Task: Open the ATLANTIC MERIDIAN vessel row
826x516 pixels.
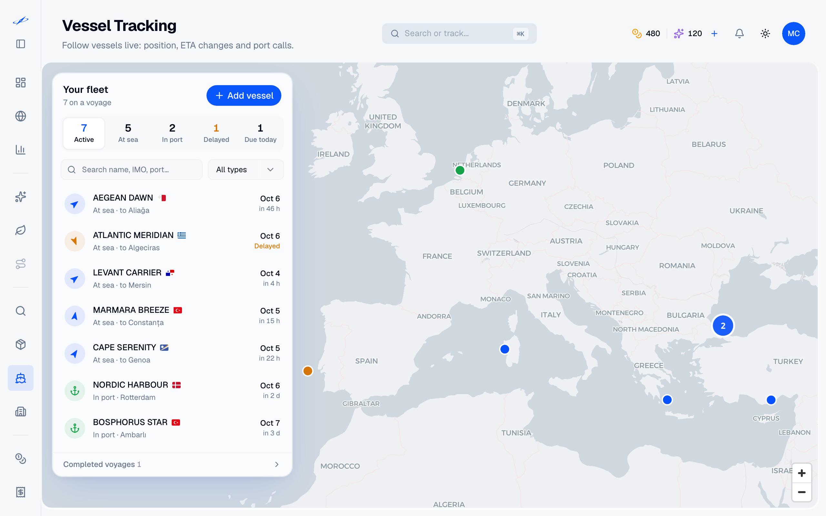Action: point(172,241)
